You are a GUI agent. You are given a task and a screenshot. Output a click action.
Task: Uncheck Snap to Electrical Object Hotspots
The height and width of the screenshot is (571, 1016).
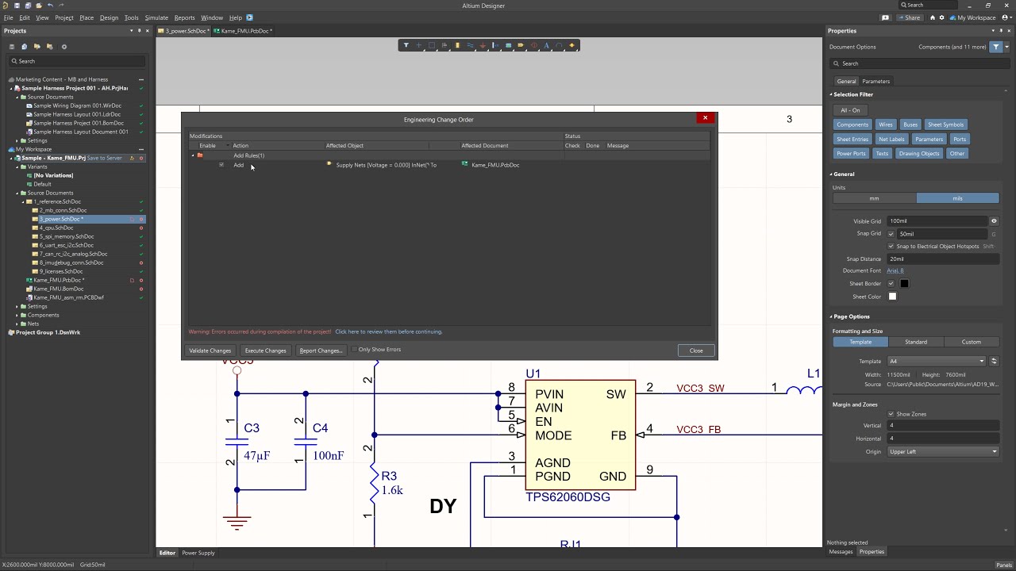[x=891, y=247]
